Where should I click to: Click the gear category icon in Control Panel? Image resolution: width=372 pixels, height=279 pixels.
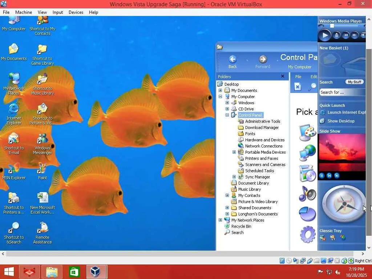pyautogui.click(x=308, y=234)
